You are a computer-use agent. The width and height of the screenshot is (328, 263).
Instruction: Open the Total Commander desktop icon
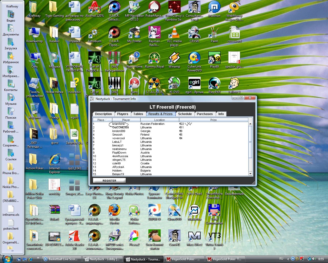point(214,211)
